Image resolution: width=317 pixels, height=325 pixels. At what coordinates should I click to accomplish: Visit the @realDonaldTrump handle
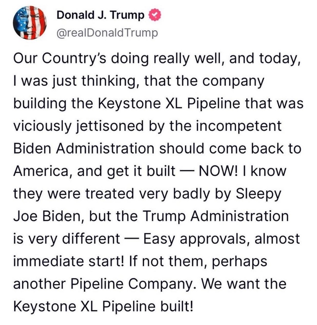point(107,33)
